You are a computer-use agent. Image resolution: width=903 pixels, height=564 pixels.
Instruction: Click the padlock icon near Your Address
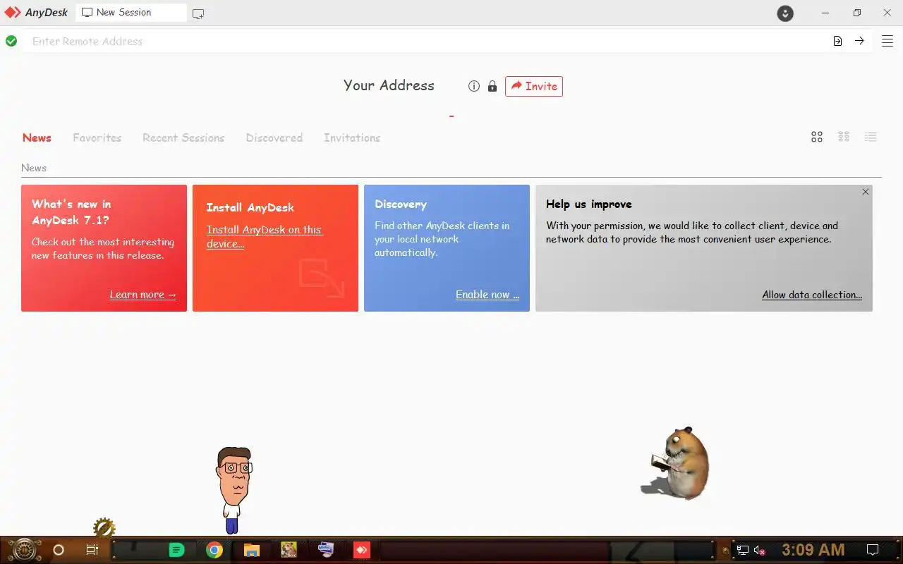pos(492,86)
